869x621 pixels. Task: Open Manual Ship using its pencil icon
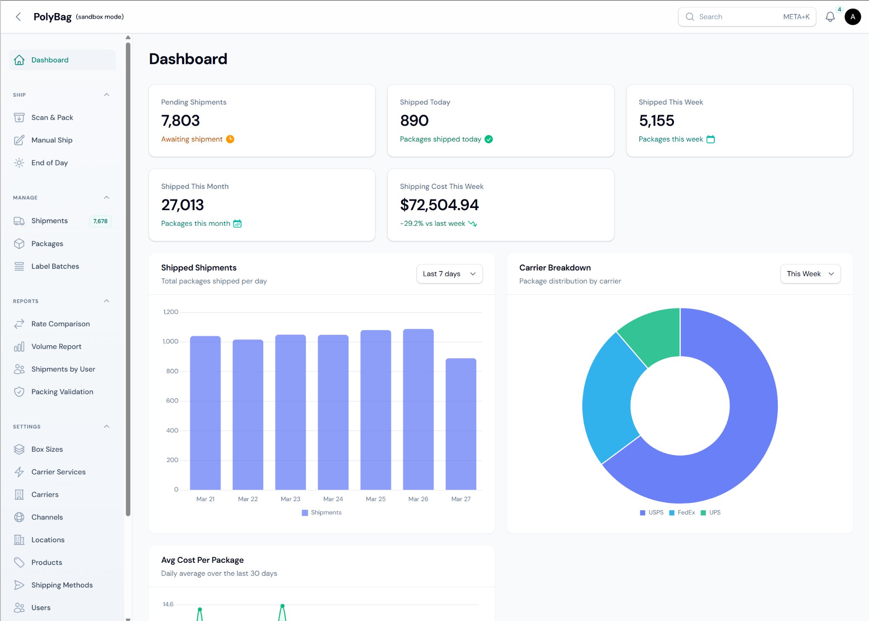click(x=19, y=140)
